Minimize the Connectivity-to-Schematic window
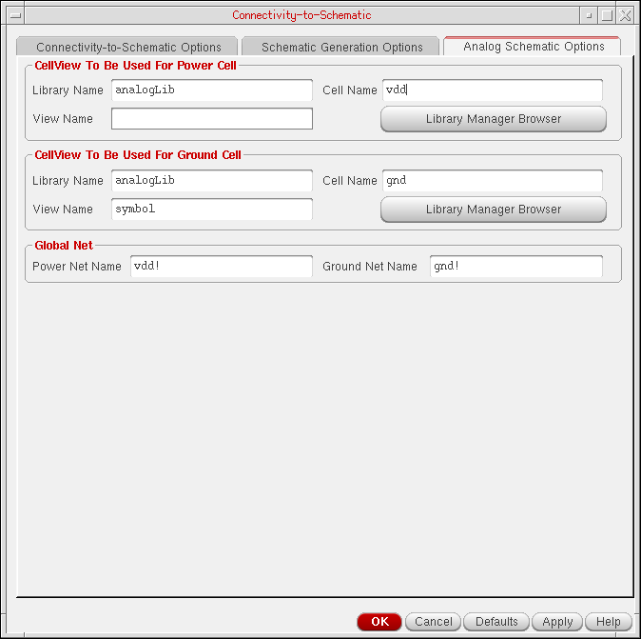 589,15
